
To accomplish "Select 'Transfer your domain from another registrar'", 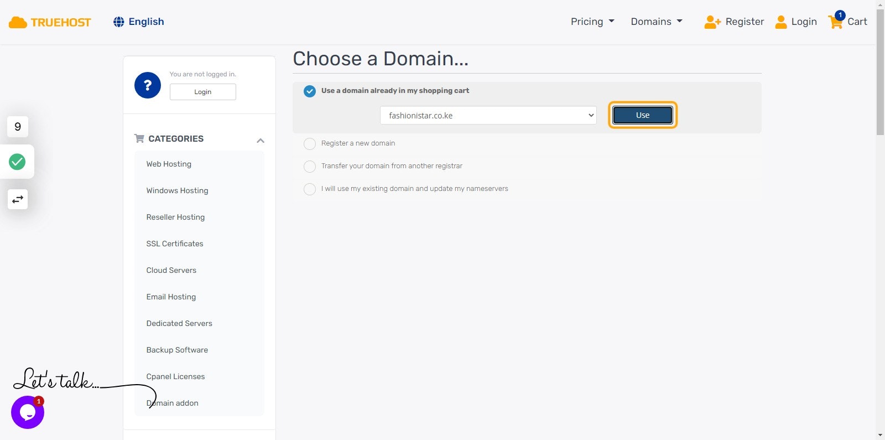I will (310, 167).
